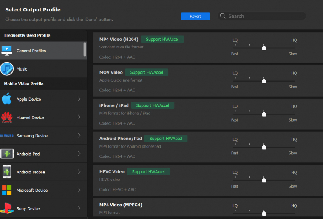This screenshot has width=323, height=219.
Task: Click the Android Phone/Pad quality slider handle
Action: coord(264,147)
